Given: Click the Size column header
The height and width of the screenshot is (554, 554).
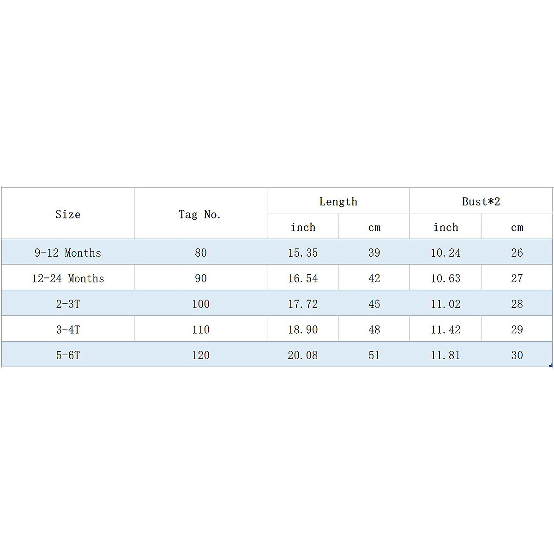Looking at the screenshot, I should point(68,214).
